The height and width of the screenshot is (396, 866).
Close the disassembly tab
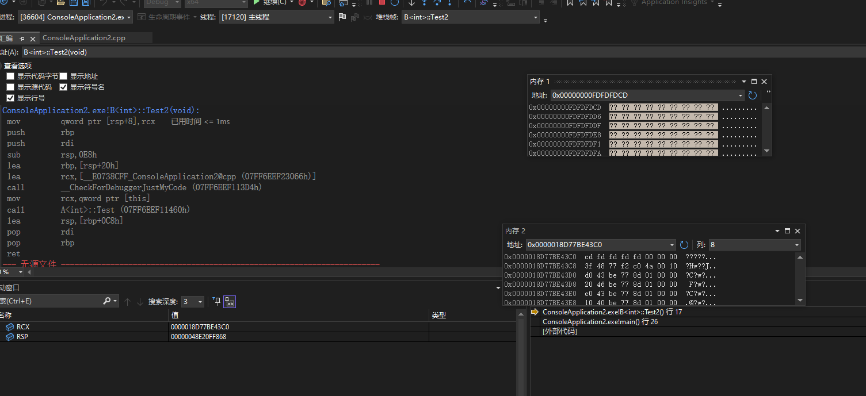(33, 39)
